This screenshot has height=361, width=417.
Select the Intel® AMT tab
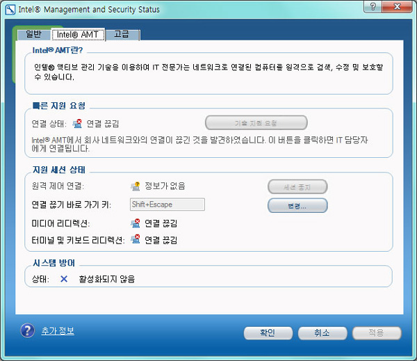(x=78, y=35)
